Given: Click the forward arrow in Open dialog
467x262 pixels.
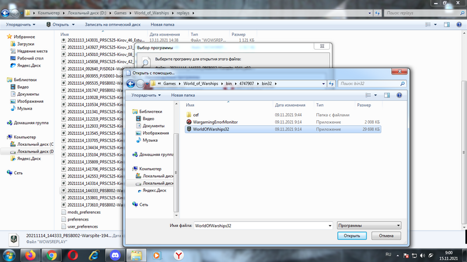Looking at the screenshot, I should click(x=140, y=83).
